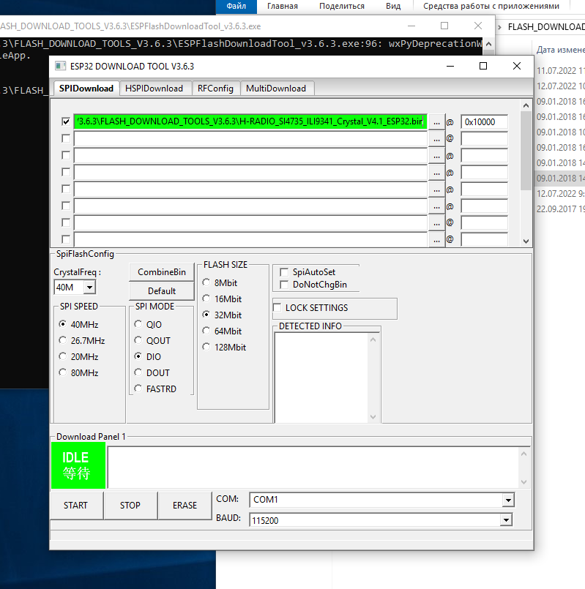Click FLASH_DOWNLOAD breadcrumb in Explorer address bar
585x589 pixels.
[546, 27]
